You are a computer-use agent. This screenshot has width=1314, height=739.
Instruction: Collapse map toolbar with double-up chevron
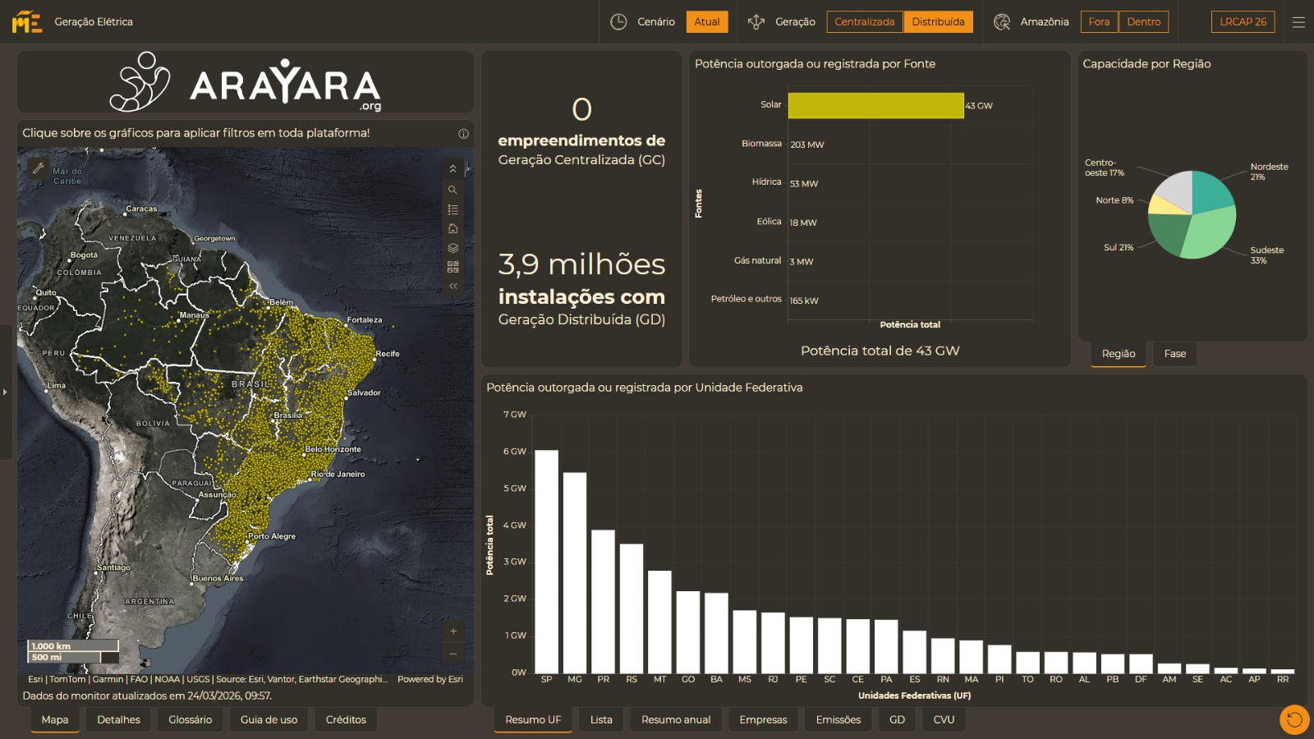tap(453, 169)
